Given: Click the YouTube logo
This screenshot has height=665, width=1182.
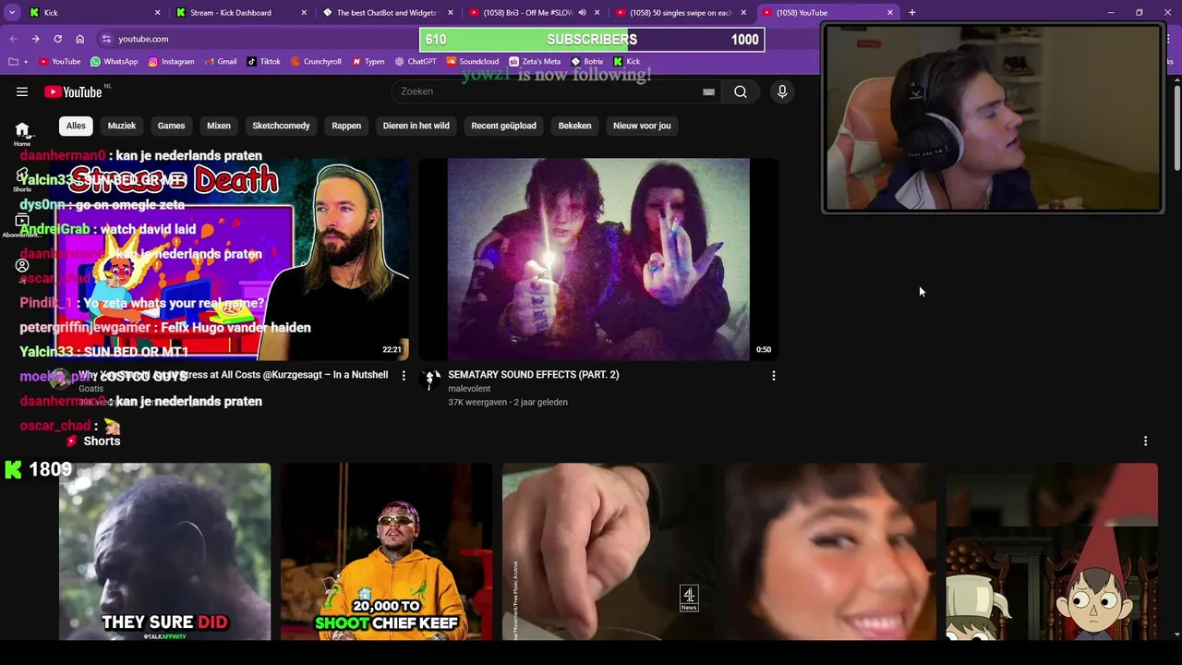Looking at the screenshot, I should 73,91.
